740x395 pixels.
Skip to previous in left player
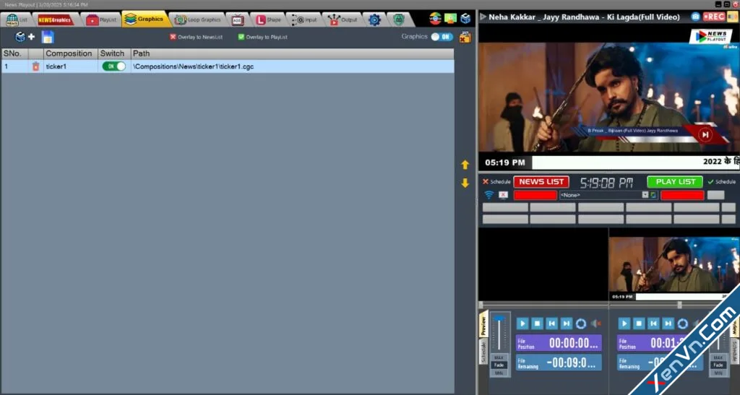pos(551,324)
